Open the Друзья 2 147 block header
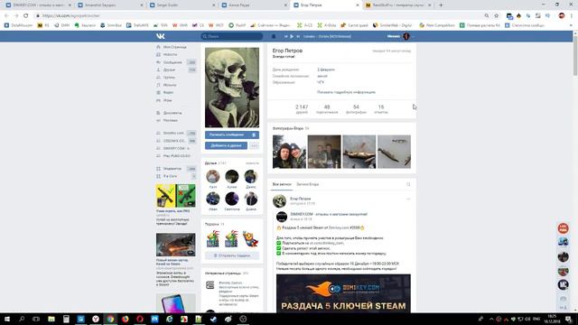The width and height of the screenshot is (578, 325). click(216, 162)
